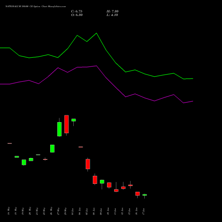Click the "29 May" date label

coord(65,211)
